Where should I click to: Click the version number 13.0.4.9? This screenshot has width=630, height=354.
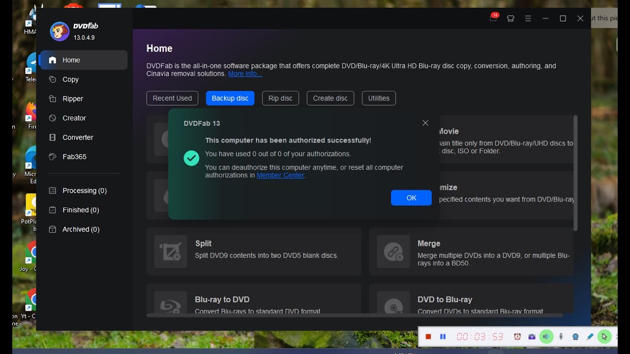pyautogui.click(x=84, y=37)
